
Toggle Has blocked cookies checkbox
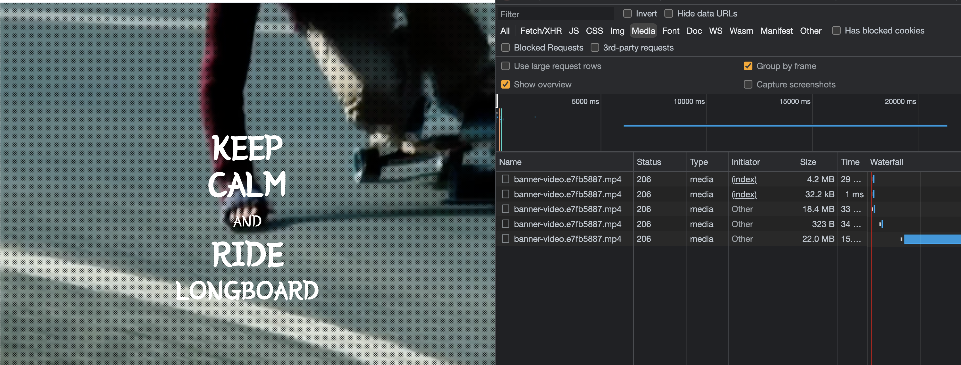pyautogui.click(x=836, y=31)
